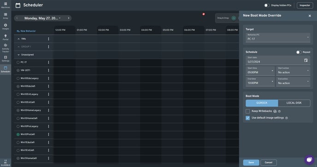This screenshot has width=317, height=167.
Task: Click the PC-17 row label
Action: point(23,63)
